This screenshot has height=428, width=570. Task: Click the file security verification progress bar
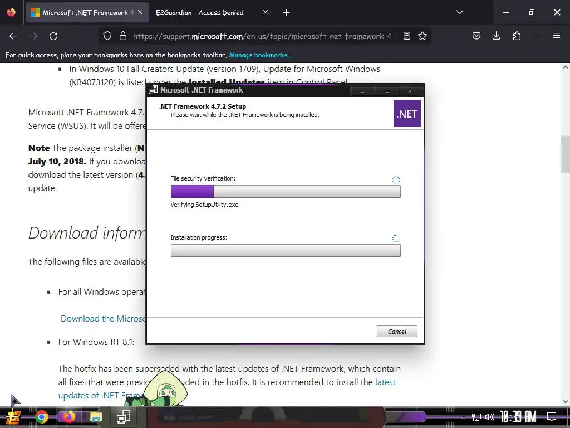click(286, 192)
